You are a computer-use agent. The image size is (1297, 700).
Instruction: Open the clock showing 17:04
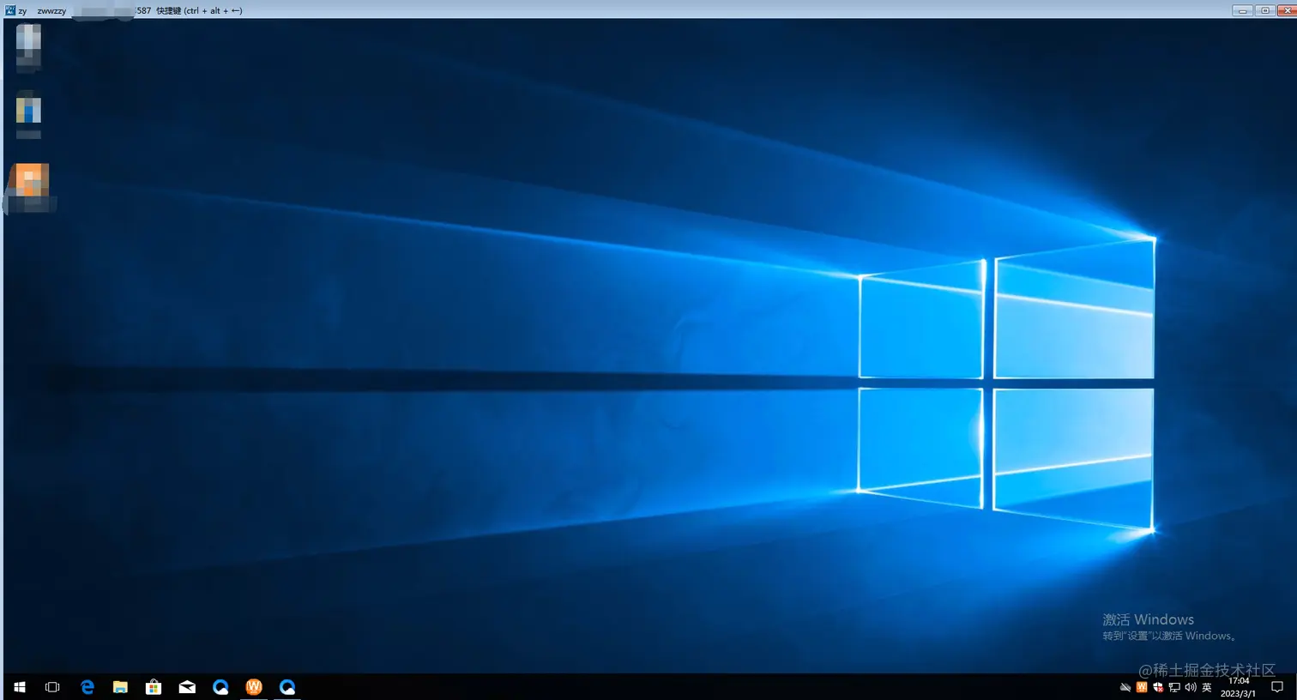tap(1239, 687)
